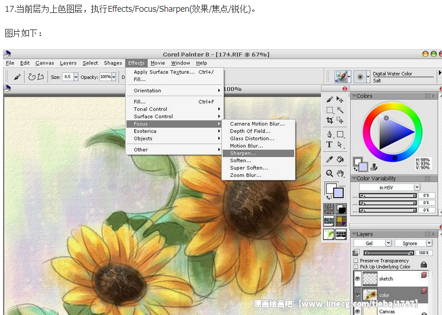Collapse the Layers panel
Viewport: 442px width, 315px height.
[354, 234]
